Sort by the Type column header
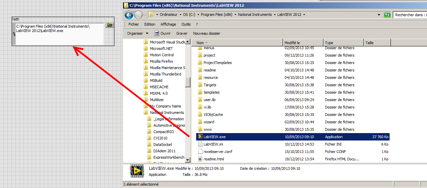This screenshot has width=427, height=188. [x=344, y=43]
